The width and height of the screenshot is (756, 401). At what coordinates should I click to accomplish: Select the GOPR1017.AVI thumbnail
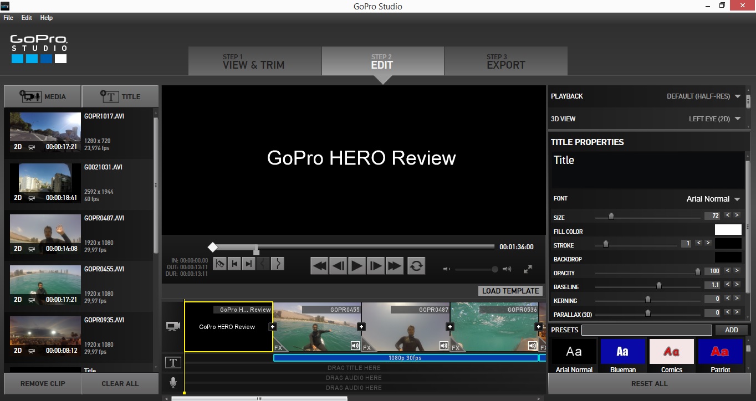(45, 132)
